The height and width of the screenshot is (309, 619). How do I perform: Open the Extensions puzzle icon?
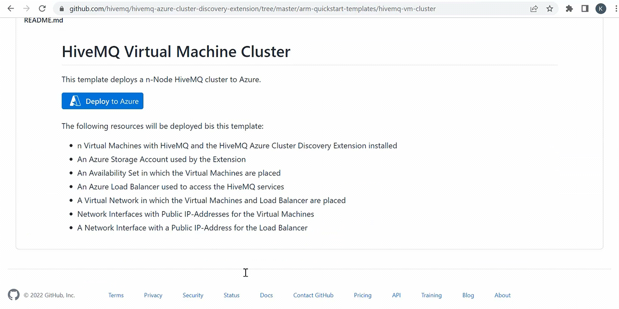pyautogui.click(x=569, y=9)
